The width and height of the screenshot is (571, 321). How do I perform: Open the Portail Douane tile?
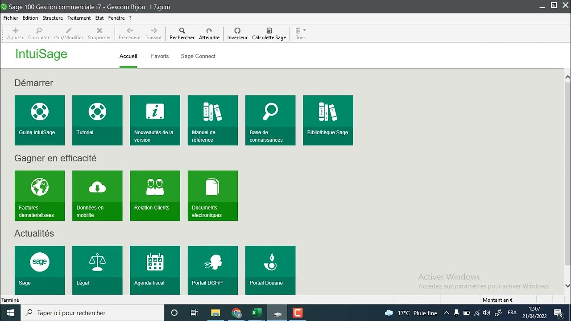tap(270, 270)
